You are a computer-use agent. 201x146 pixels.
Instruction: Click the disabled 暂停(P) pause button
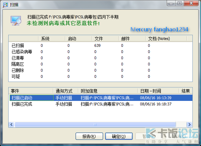pyautogui.click(x=149, y=136)
